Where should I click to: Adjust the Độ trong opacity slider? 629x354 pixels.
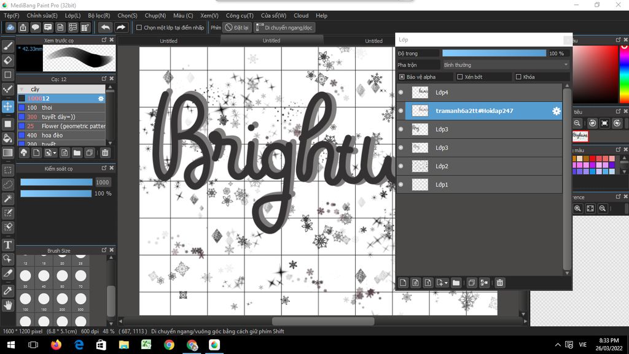[x=494, y=53]
